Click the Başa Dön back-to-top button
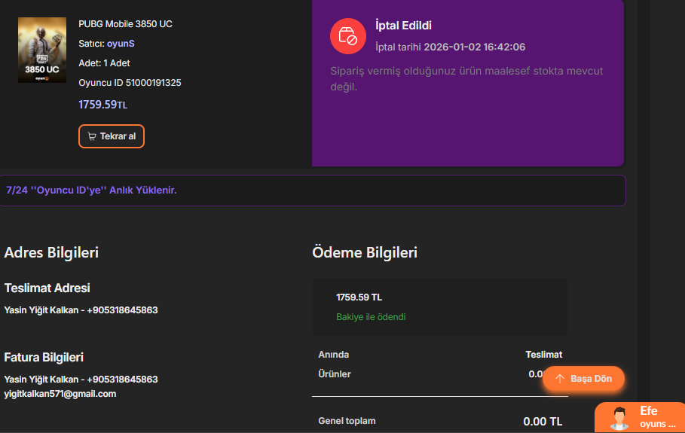This screenshot has height=433, width=685. 583,379
